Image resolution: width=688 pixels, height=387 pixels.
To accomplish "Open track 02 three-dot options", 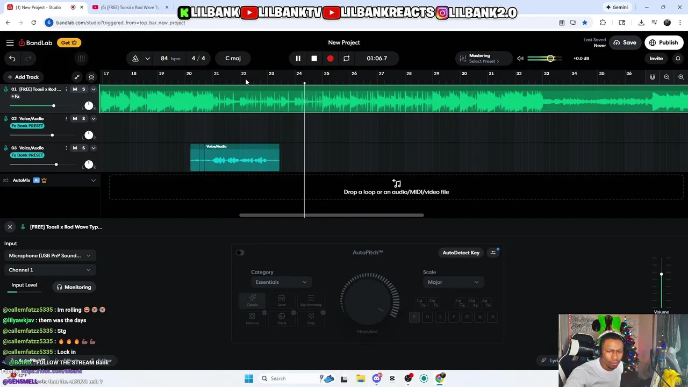I will point(66,118).
